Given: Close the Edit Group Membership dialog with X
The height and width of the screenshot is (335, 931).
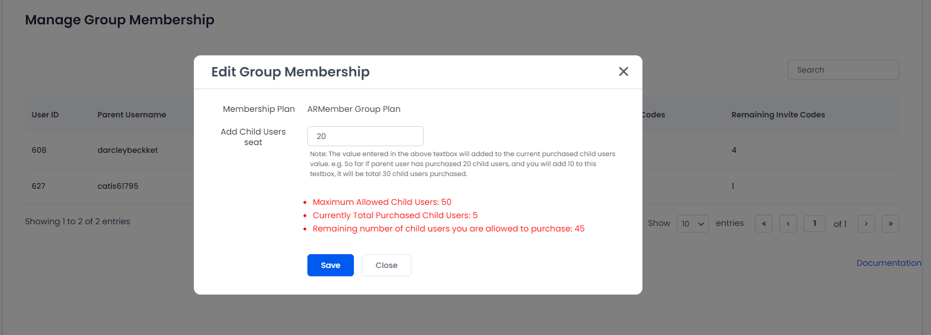Looking at the screenshot, I should pyautogui.click(x=623, y=71).
